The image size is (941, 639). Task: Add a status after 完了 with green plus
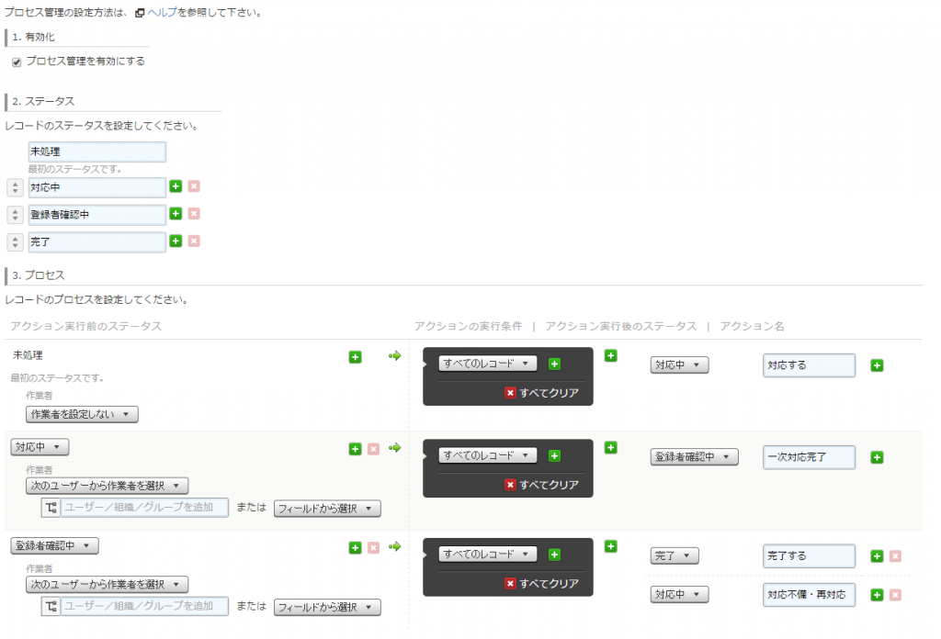pos(176,241)
